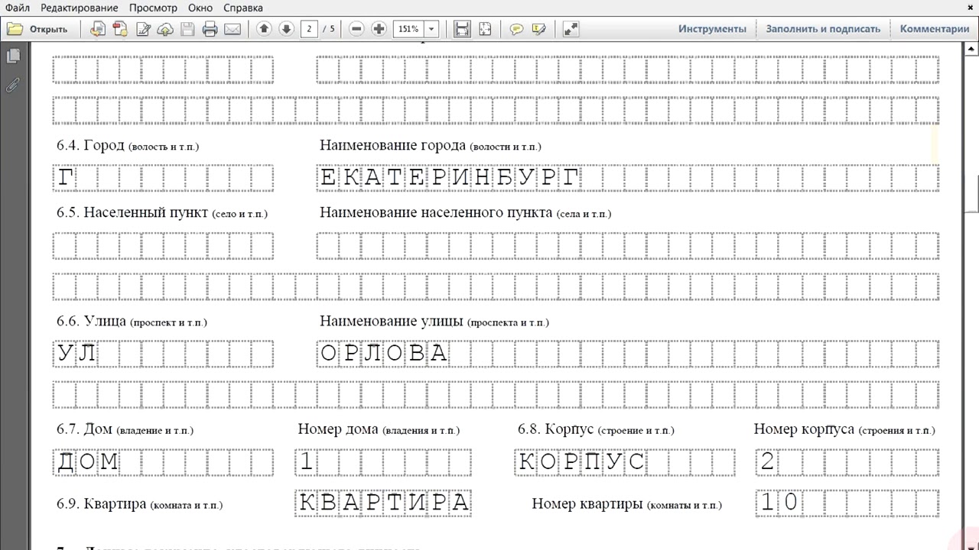Viewport: 979px width, 550px height.
Task: Select the highlight text tool icon
Action: pyautogui.click(x=539, y=29)
